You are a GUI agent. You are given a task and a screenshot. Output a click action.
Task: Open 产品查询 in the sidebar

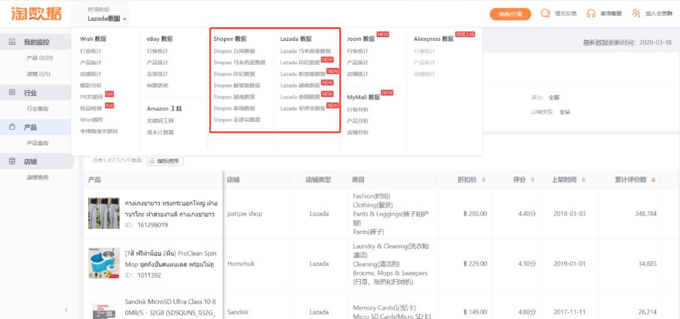(38, 143)
